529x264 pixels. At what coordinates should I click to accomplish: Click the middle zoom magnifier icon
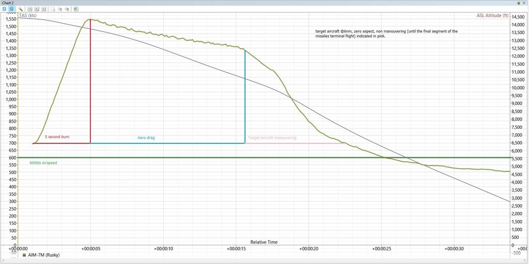click(60, 9)
